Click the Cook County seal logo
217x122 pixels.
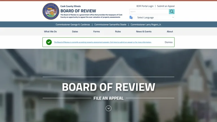[51, 11]
